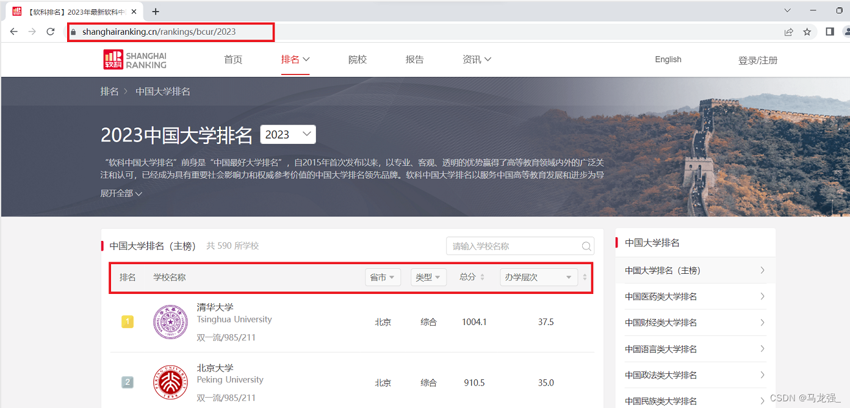This screenshot has width=850, height=408.
Task: Select the active 软科排名 browser tab
Action: pyautogui.click(x=73, y=11)
